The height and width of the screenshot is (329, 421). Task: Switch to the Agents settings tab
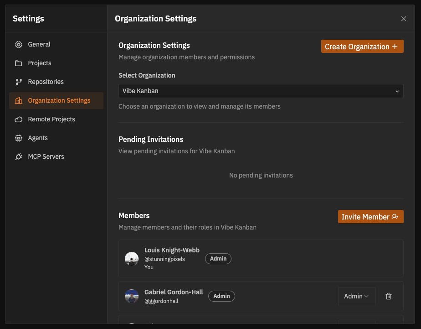click(38, 138)
